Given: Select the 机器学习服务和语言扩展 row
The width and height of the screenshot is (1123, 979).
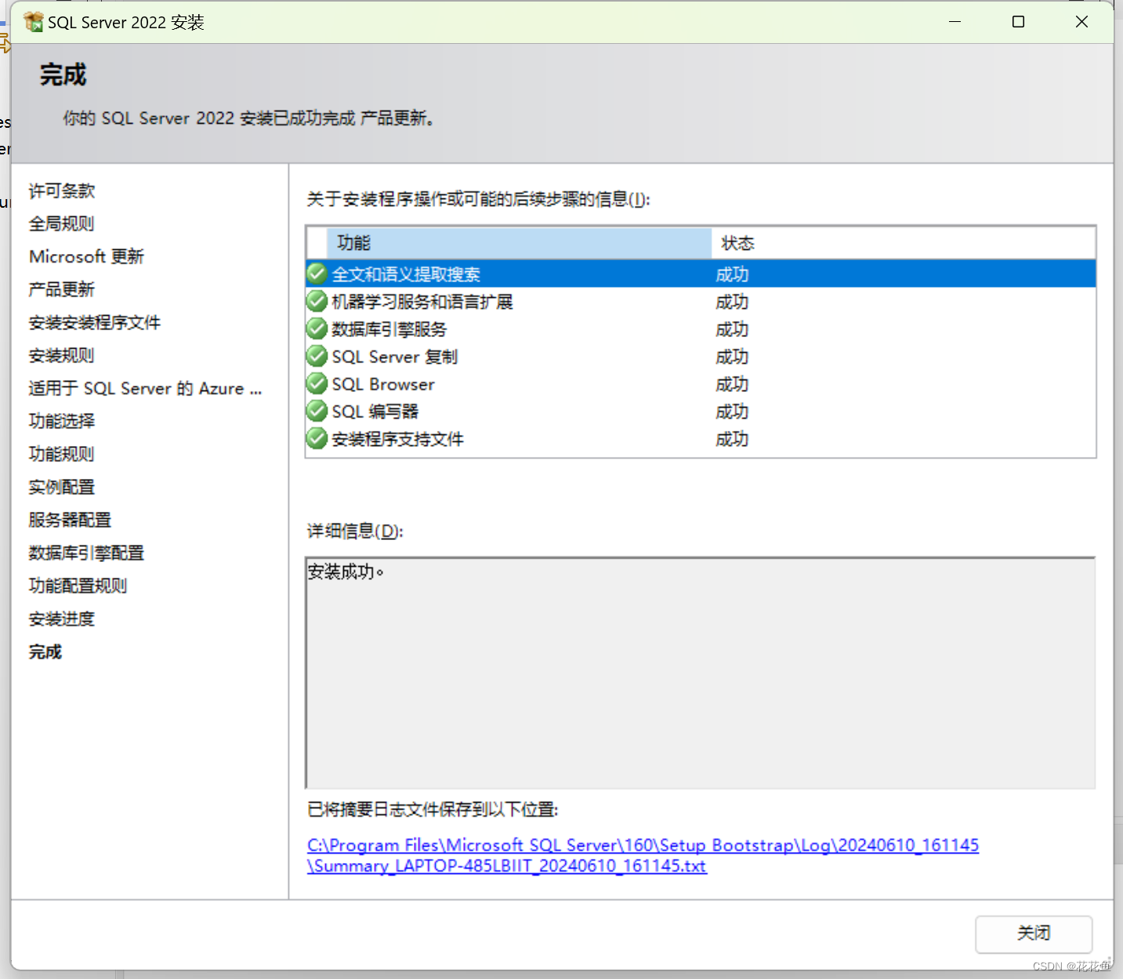Looking at the screenshot, I should click(x=701, y=302).
